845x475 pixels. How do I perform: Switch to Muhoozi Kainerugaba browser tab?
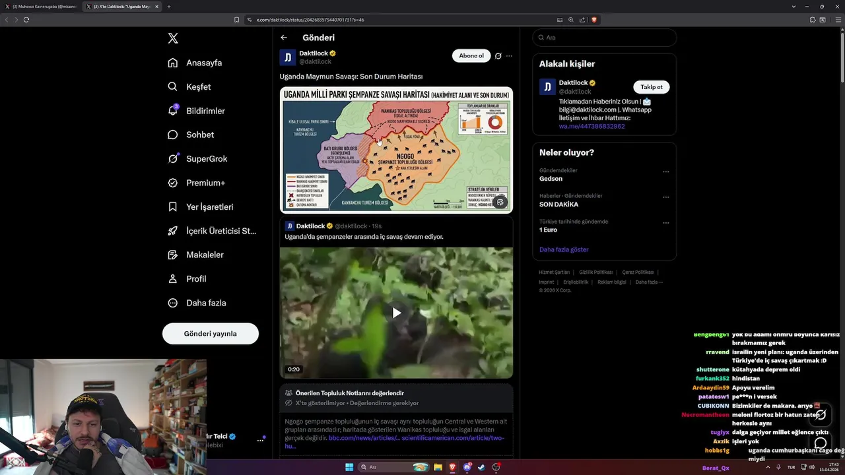point(41,7)
